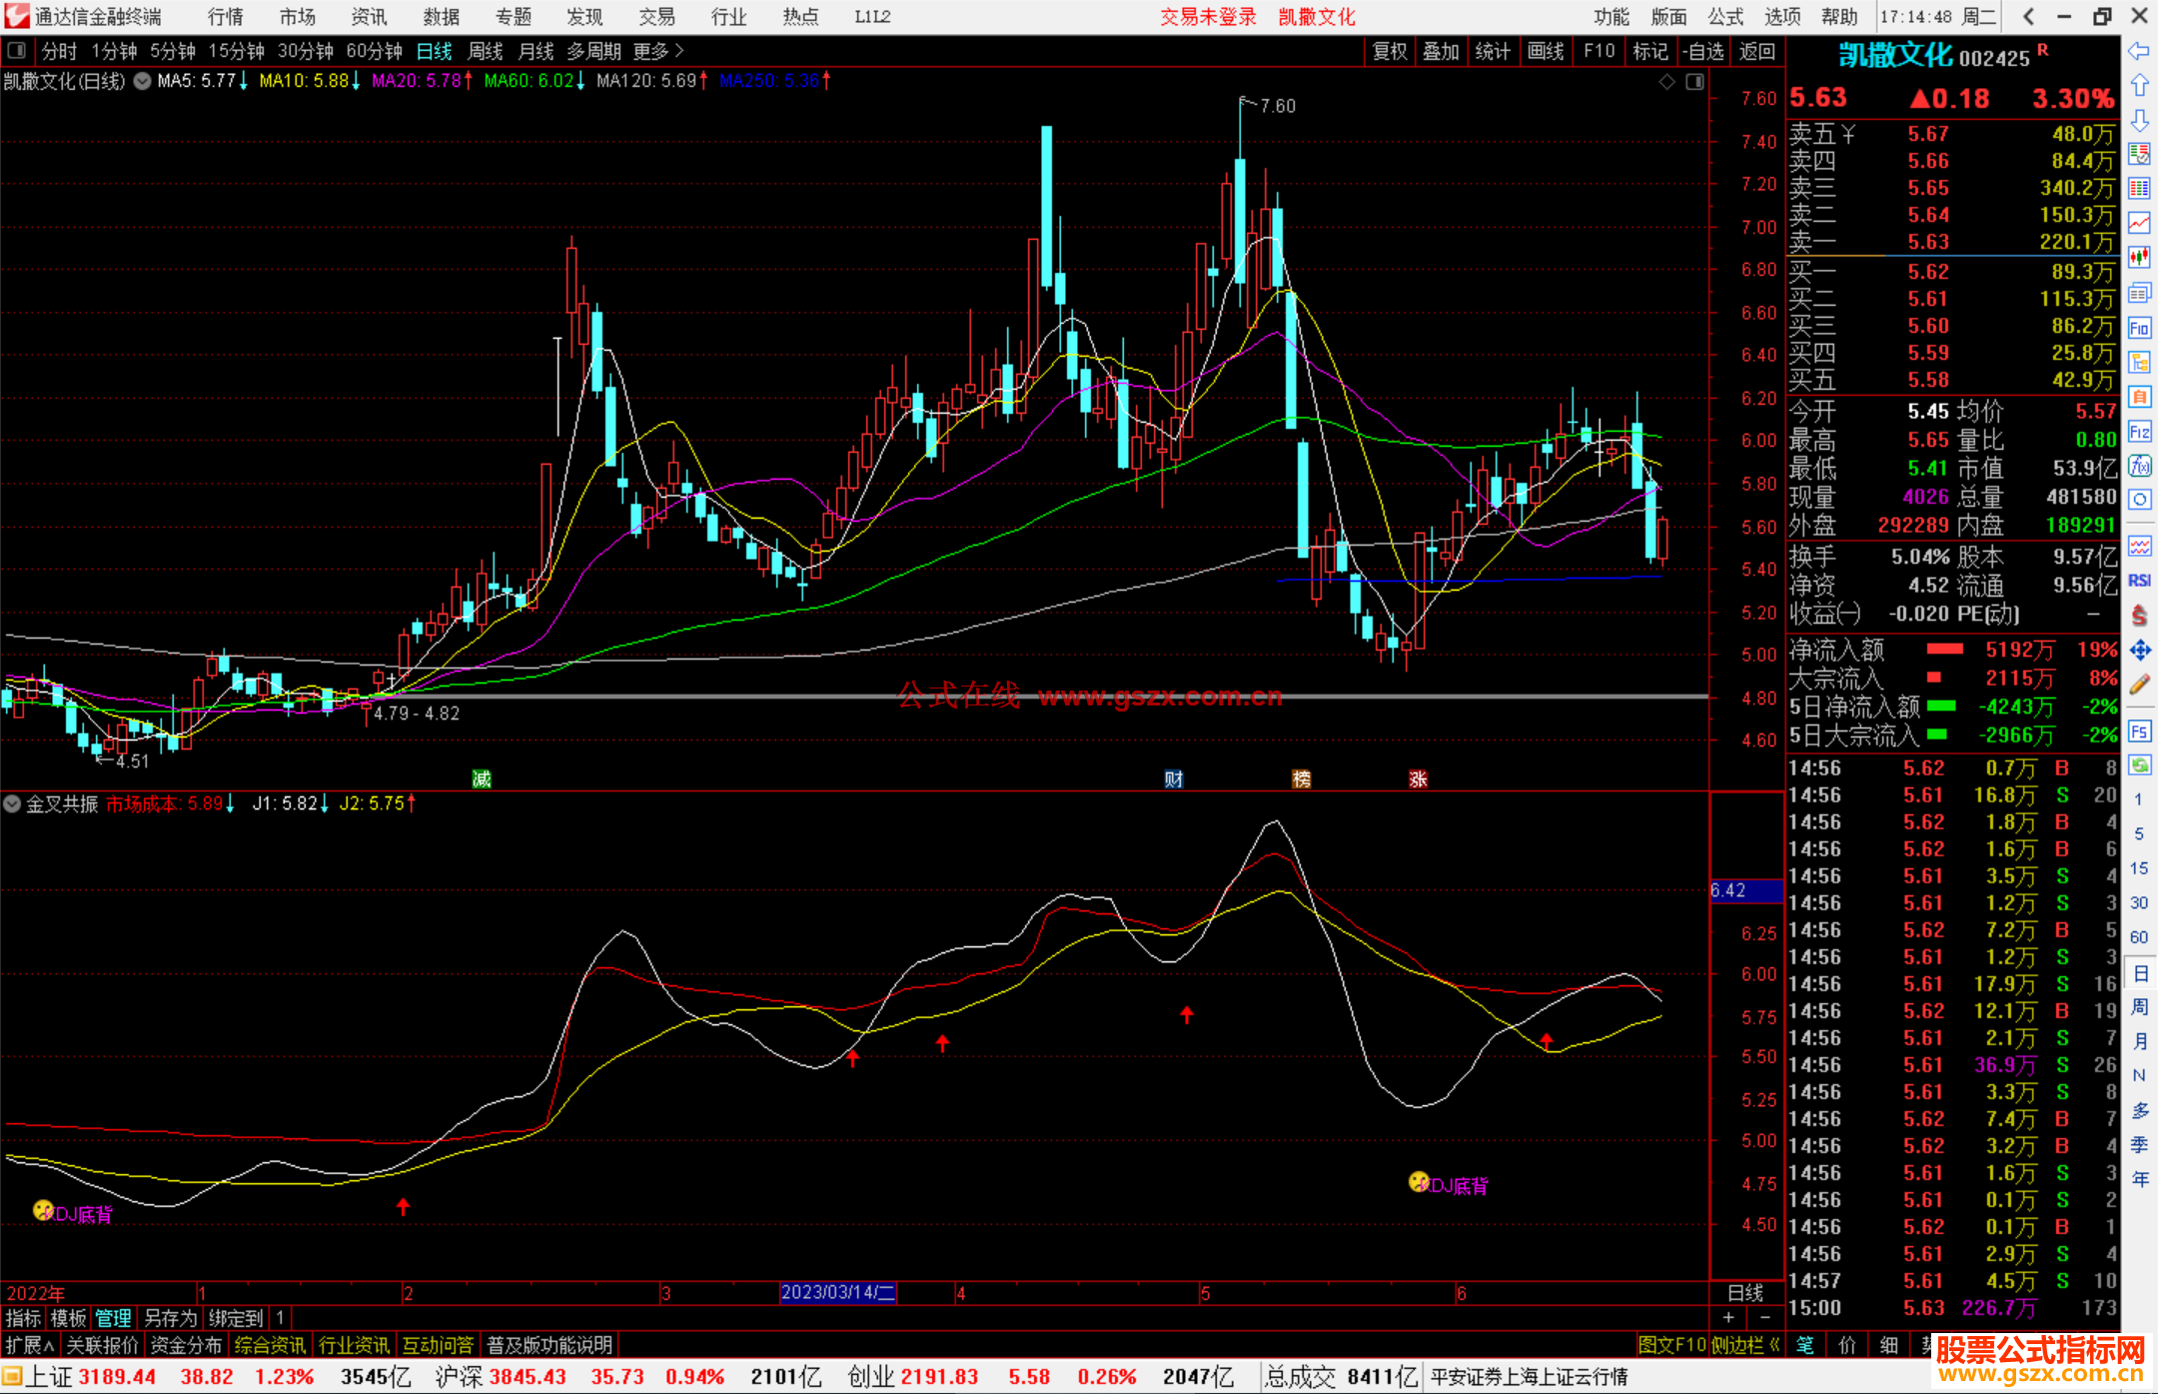Click the 2023/03/14 date marker on the timeline

[x=837, y=1292]
